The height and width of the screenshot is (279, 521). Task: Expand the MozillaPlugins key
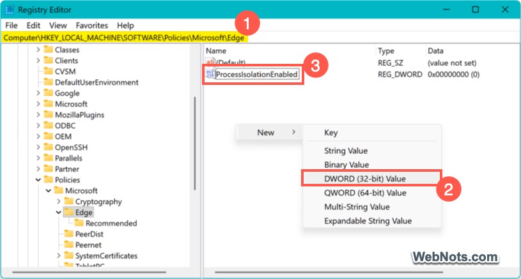pyautogui.click(x=38, y=115)
